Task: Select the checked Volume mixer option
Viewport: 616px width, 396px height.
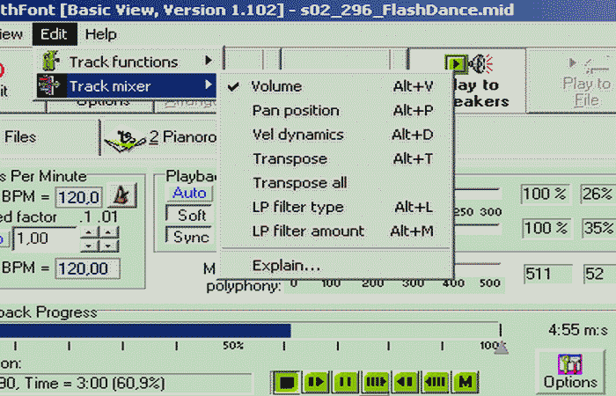Action: [x=276, y=86]
